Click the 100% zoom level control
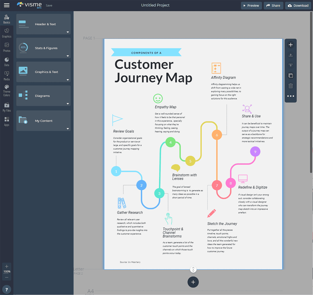The height and width of the screenshot is (295, 313). point(7,272)
